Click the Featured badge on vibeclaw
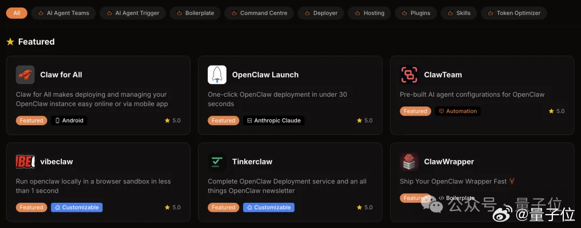 32,207
